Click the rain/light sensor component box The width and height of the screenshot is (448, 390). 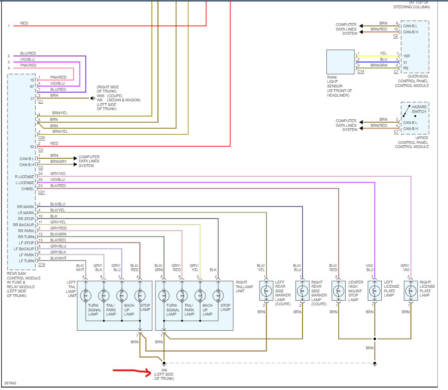(x=341, y=62)
